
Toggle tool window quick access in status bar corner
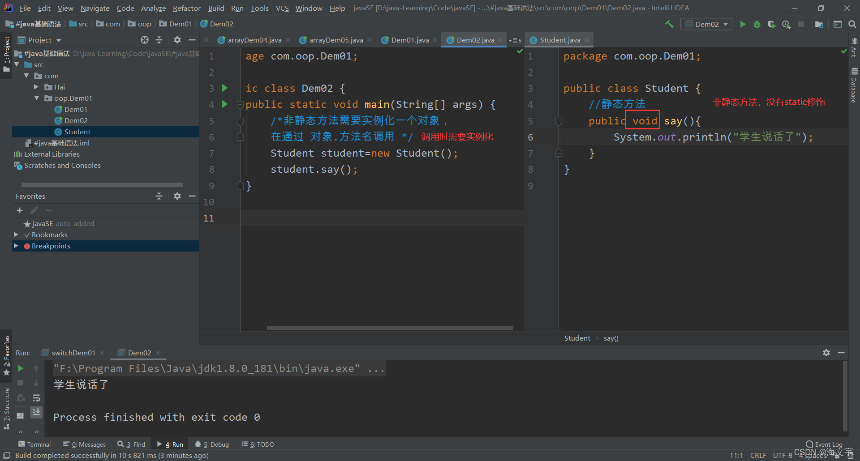7,456
